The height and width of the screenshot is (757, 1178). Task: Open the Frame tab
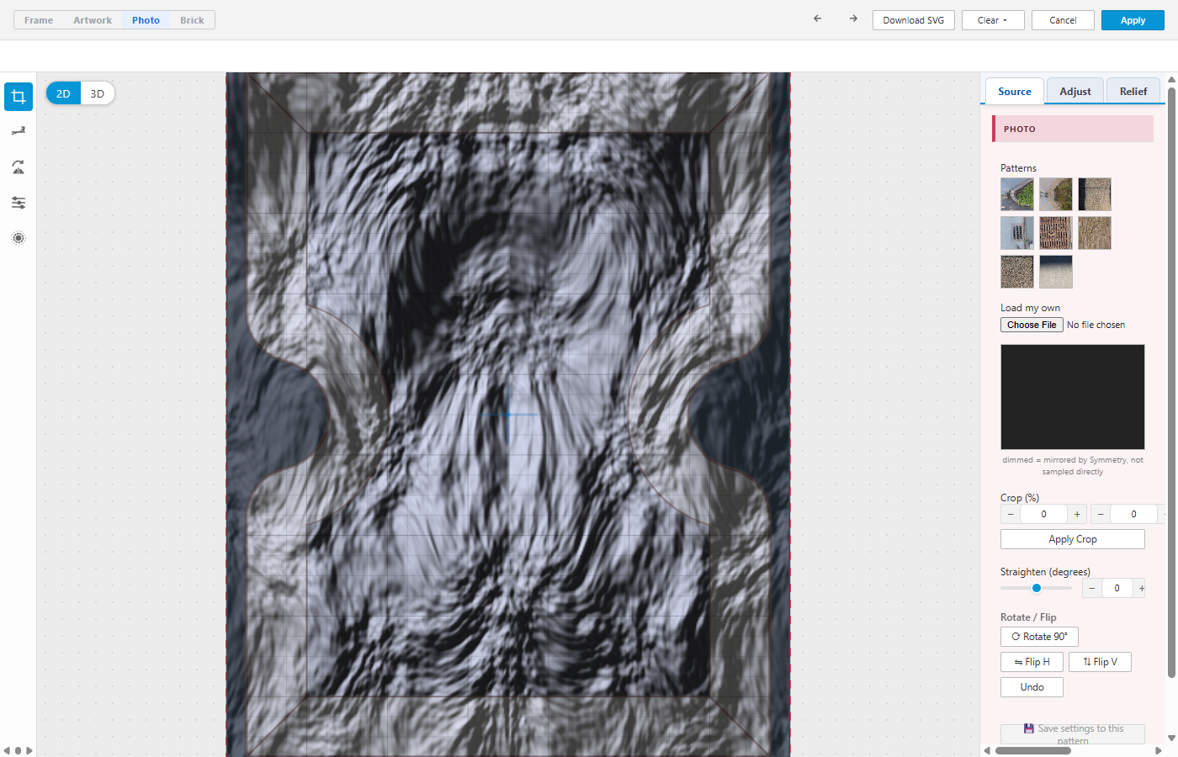[39, 20]
